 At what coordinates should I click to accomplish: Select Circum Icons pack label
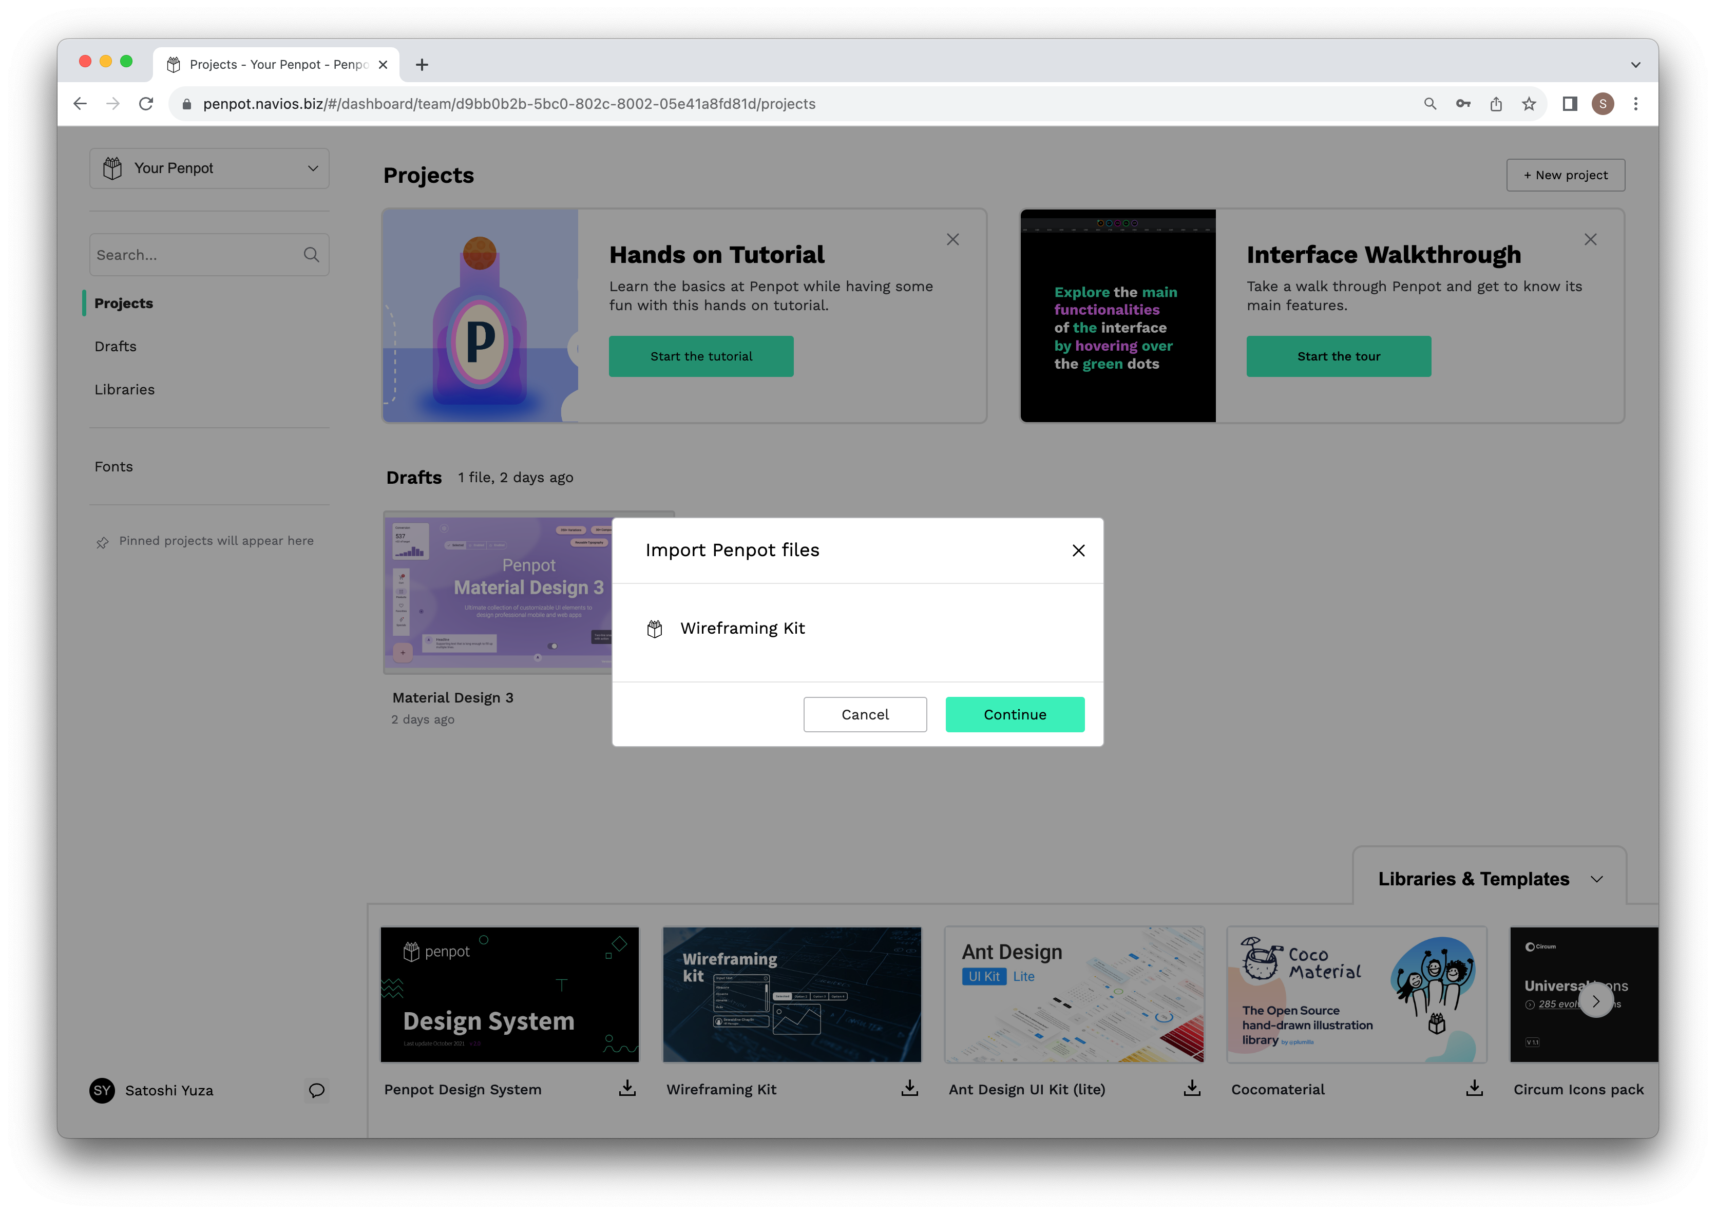[1578, 1090]
